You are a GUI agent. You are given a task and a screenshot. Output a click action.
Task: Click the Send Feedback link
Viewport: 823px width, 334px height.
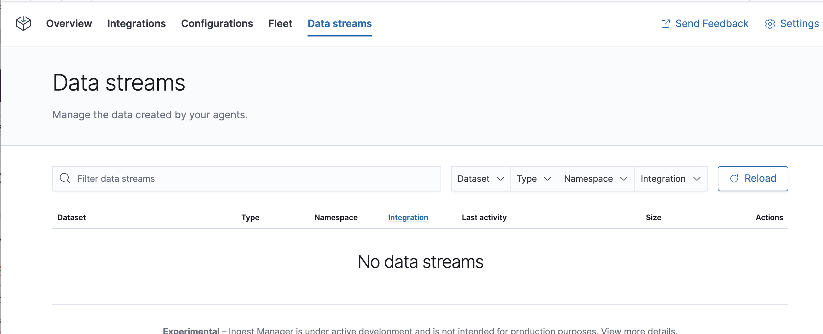[x=712, y=23]
